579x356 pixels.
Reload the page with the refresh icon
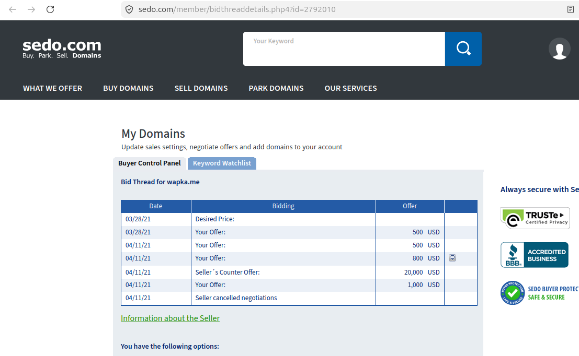point(50,9)
